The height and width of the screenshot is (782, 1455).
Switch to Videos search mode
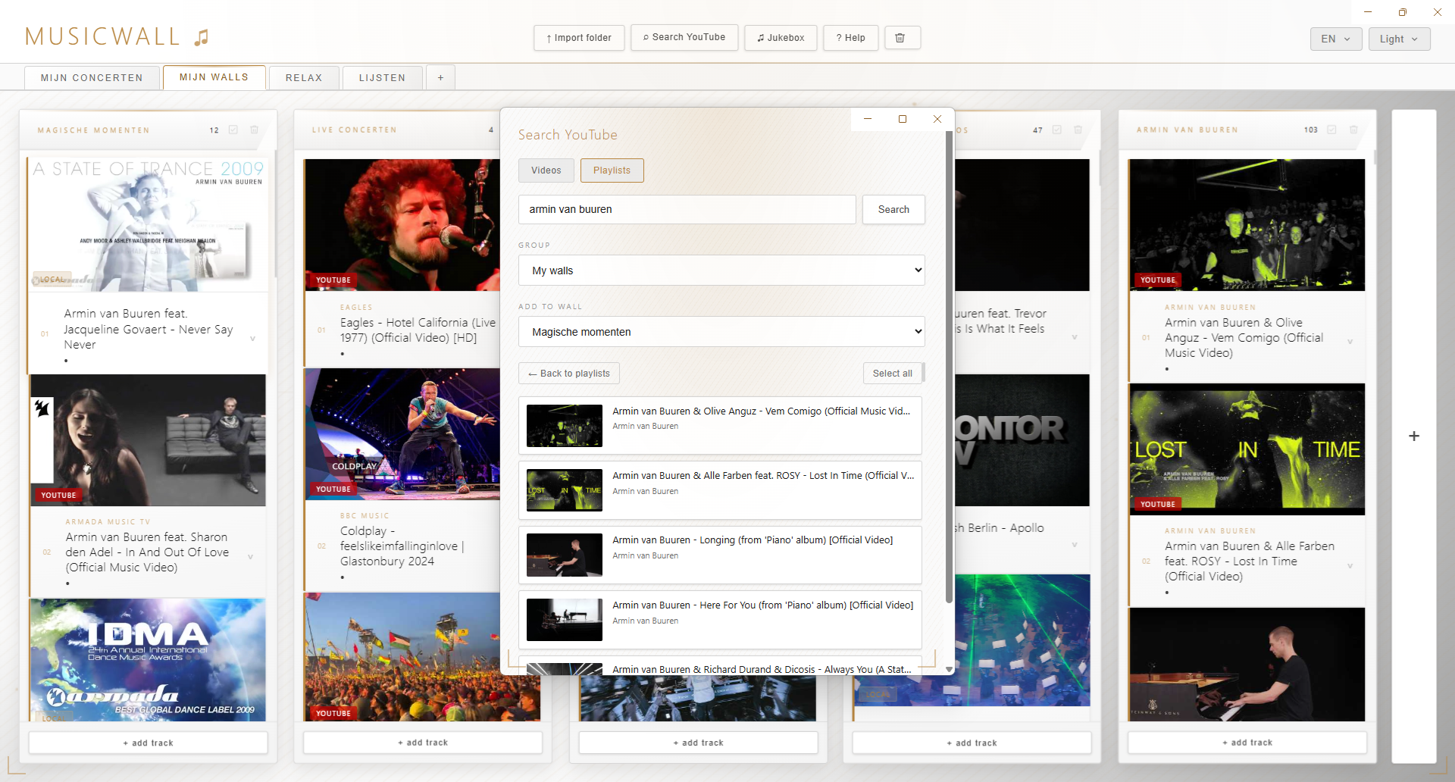[x=546, y=170]
